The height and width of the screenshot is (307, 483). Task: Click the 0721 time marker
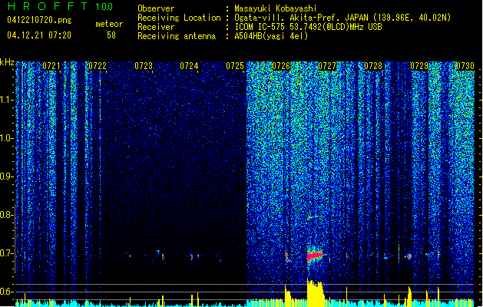(x=51, y=66)
